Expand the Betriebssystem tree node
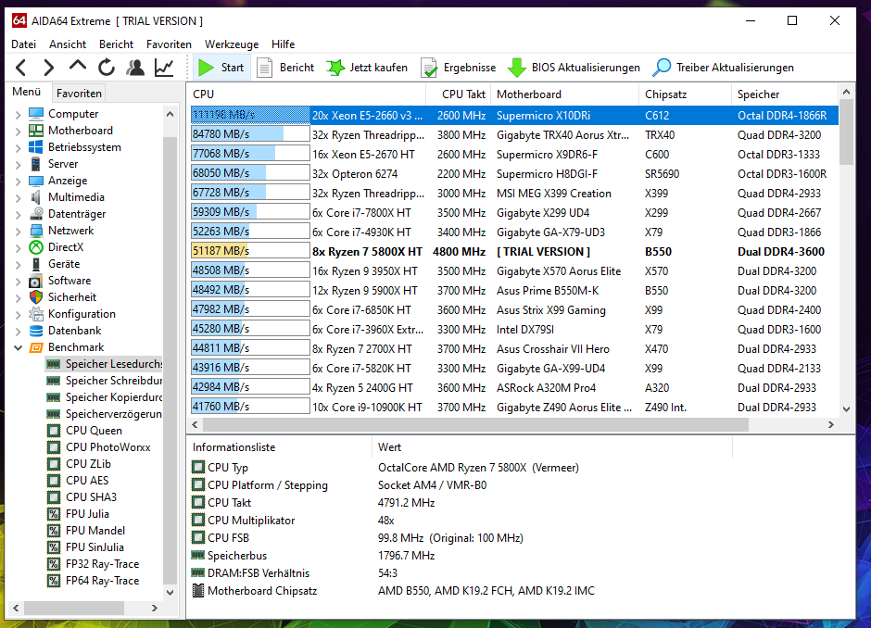This screenshot has height=628, width=871. point(18,147)
